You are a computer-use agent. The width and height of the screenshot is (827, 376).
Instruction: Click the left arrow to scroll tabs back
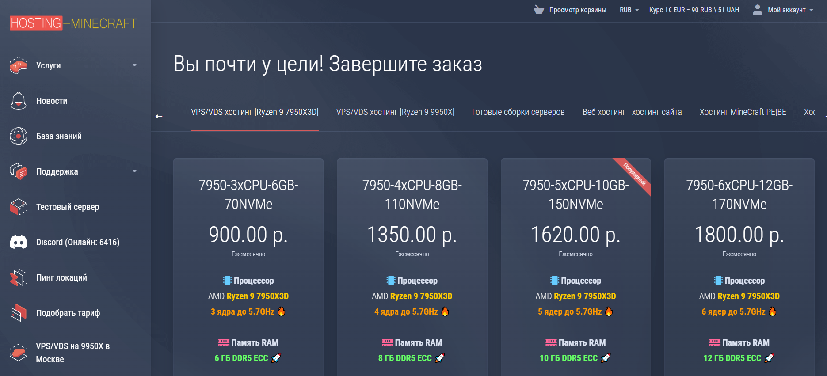(159, 116)
